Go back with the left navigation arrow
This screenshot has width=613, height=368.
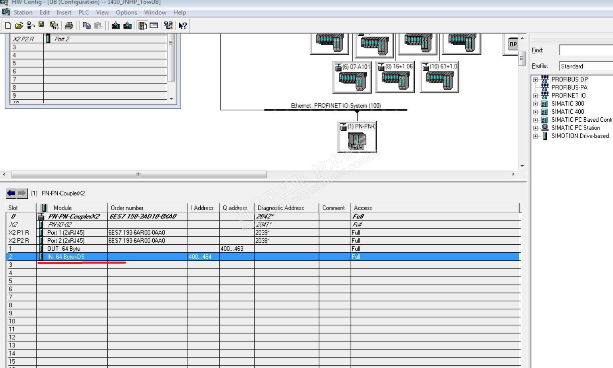click(11, 193)
